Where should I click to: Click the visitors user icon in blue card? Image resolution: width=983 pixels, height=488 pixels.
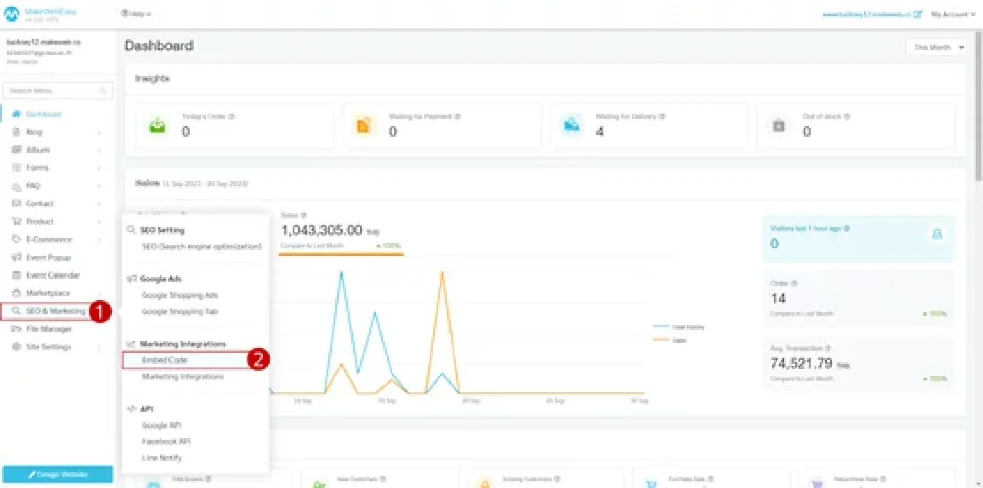pos(937,234)
